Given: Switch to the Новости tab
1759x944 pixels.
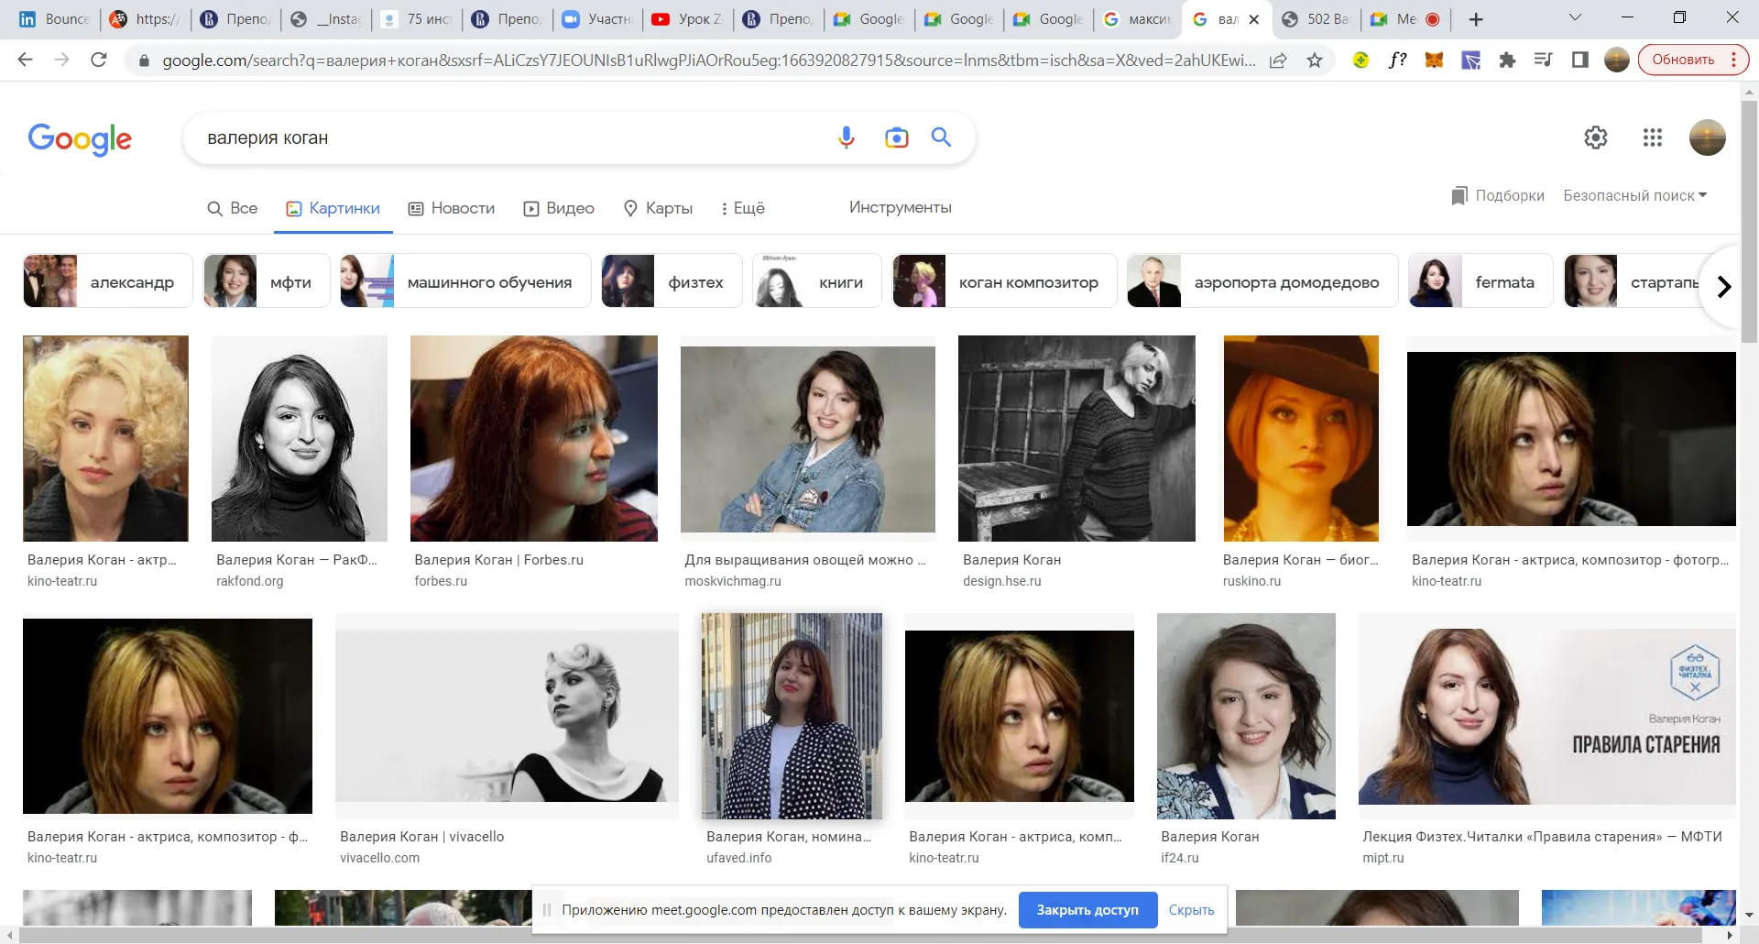Looking at the screenshot, I should point(452,208).
